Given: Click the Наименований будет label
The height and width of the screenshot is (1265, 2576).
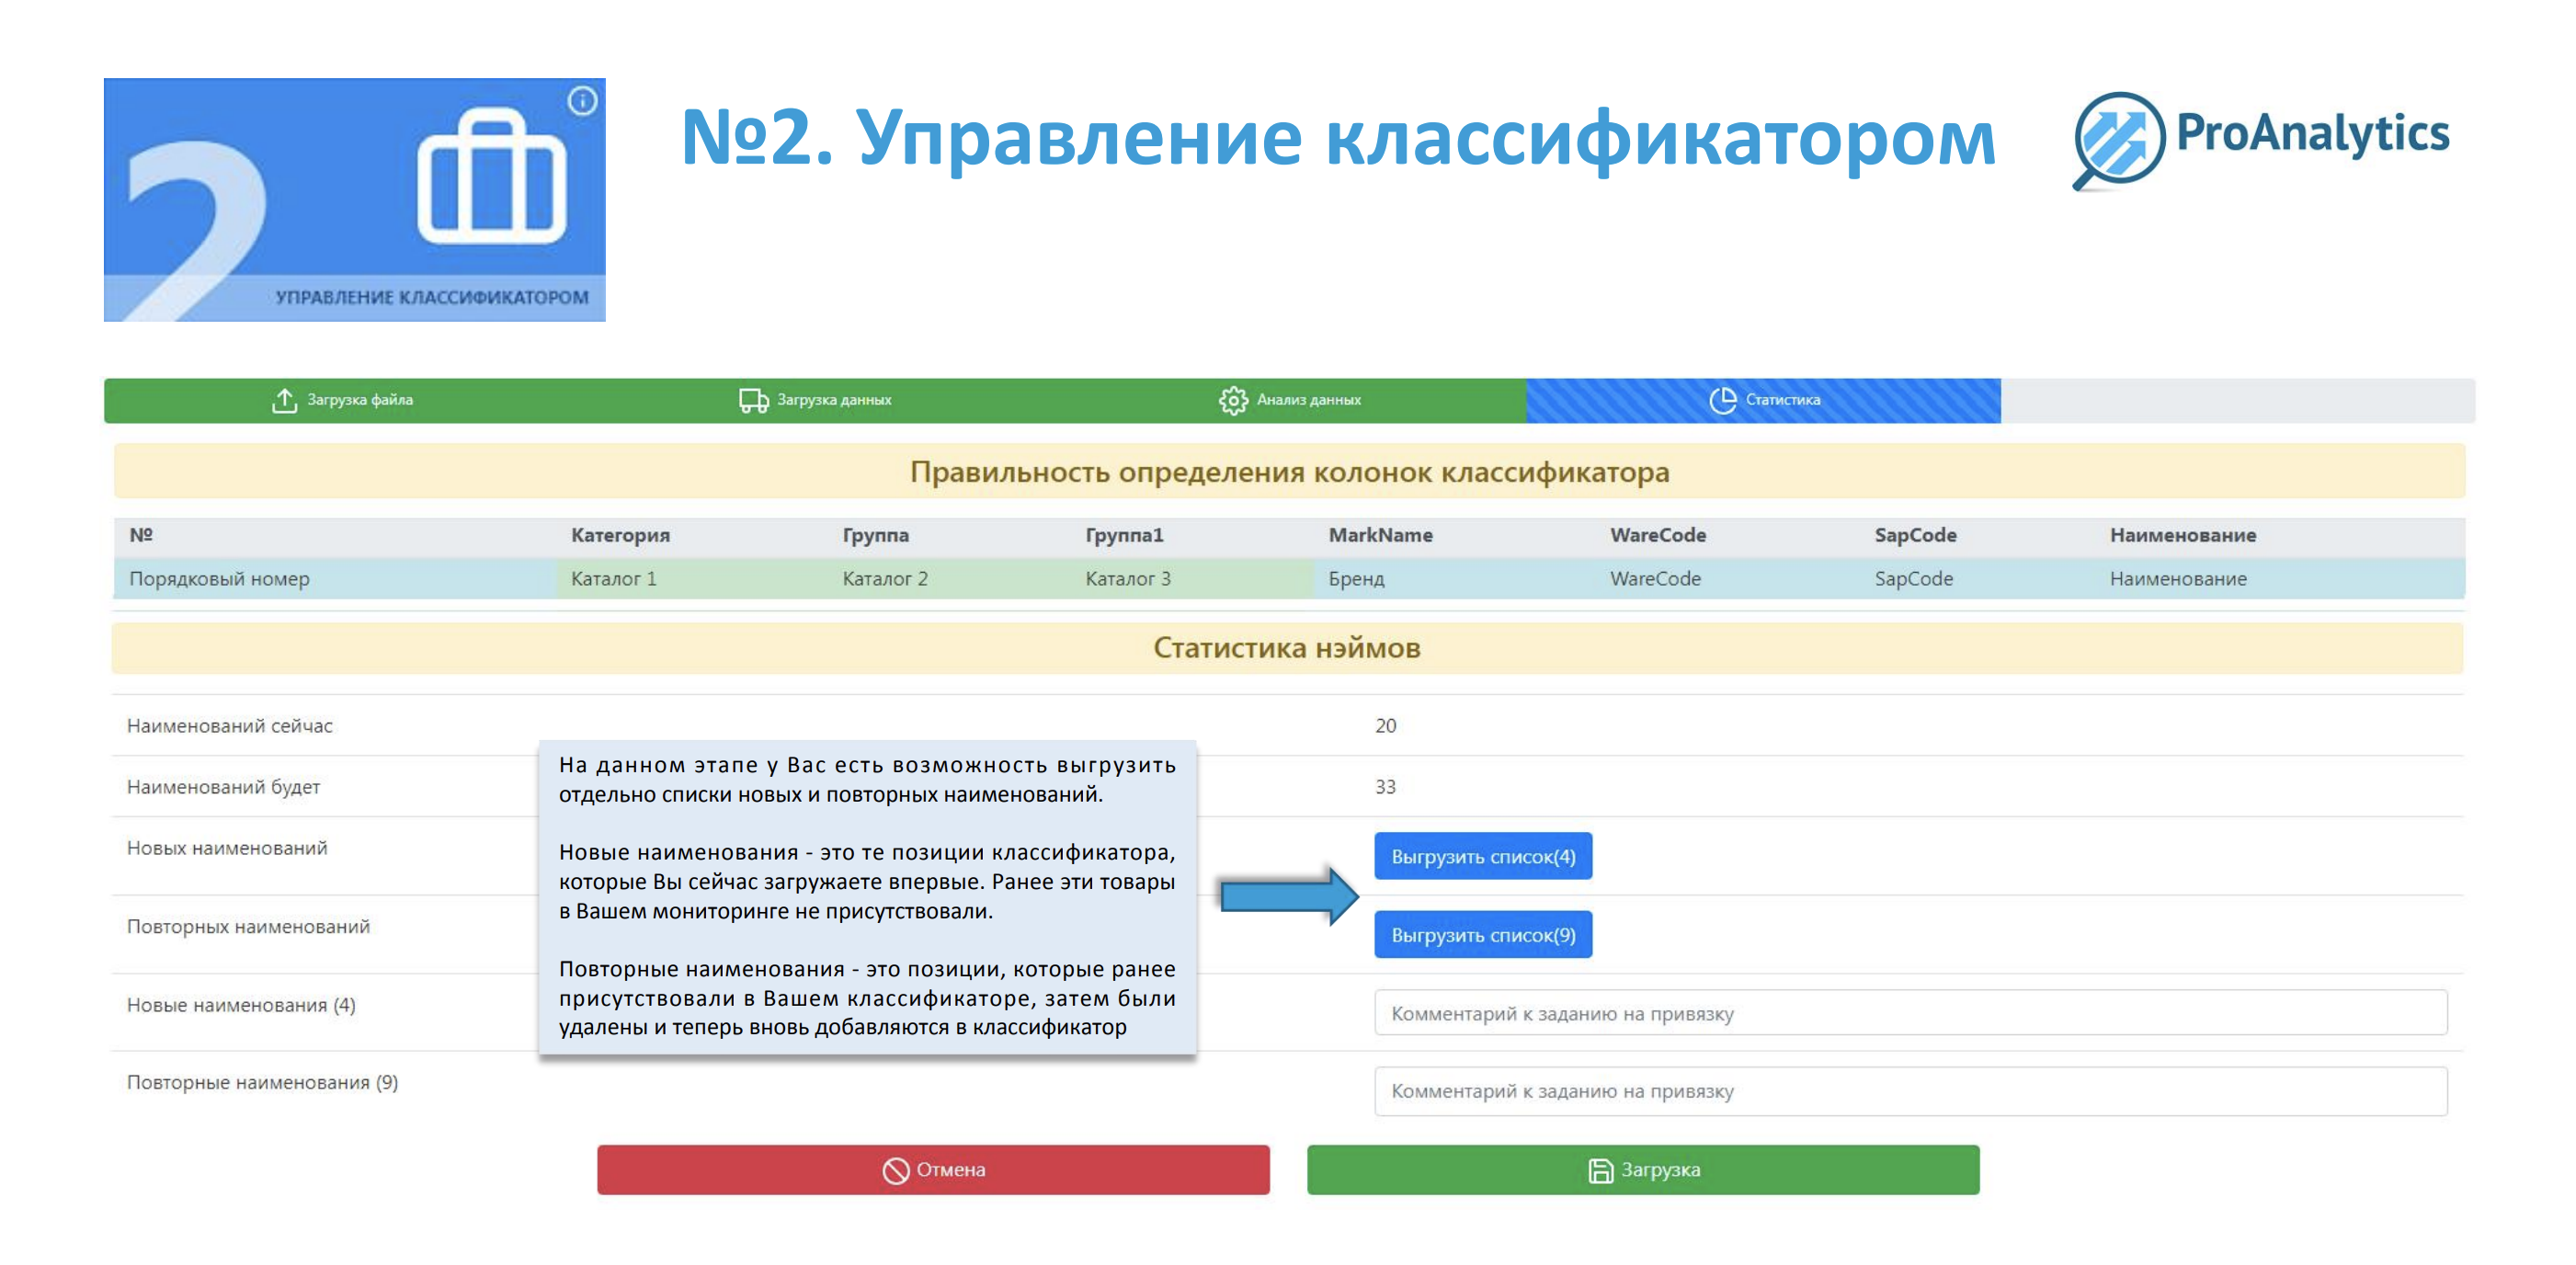Looking at the screenshot, I should [x=223, y=787].
